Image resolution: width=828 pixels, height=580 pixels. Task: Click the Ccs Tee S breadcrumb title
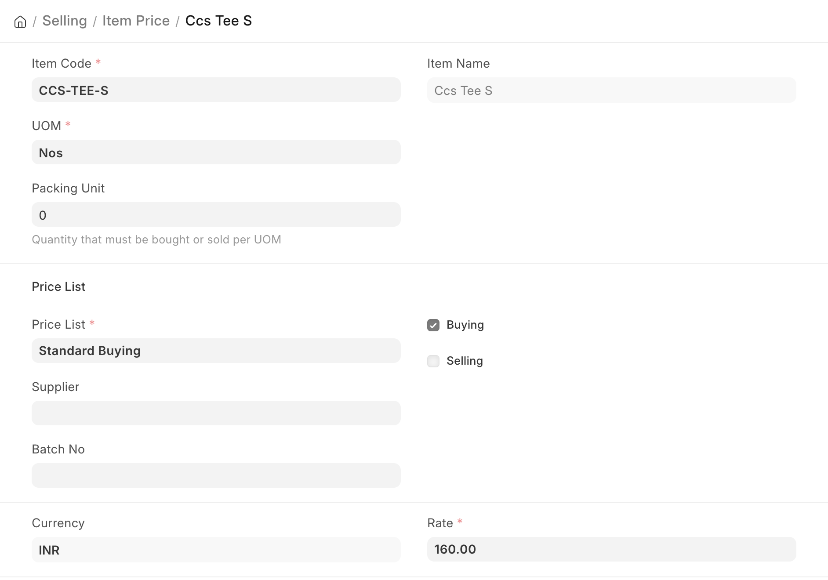click(218, 21)
